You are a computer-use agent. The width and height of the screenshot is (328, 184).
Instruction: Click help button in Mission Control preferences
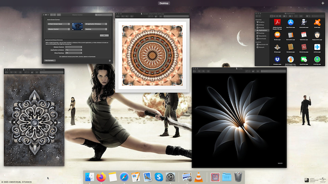click(x=110, y=60)
